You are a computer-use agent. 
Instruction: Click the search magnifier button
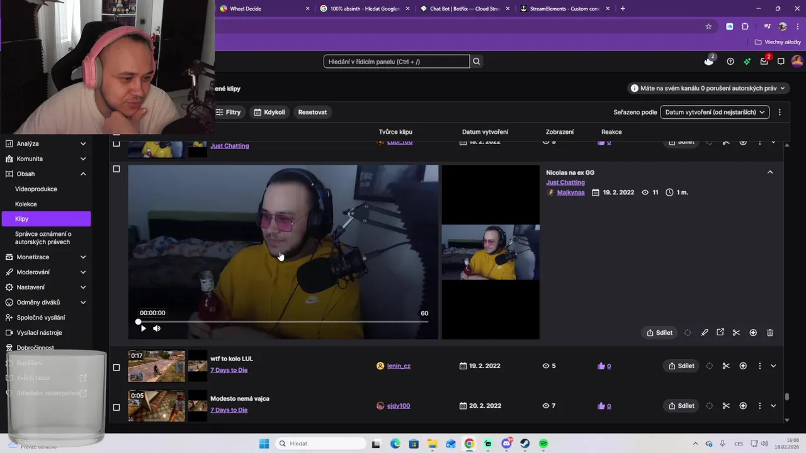477,62
